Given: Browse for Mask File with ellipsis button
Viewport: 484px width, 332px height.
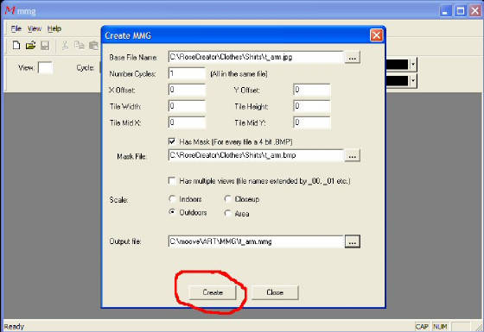Looking at the screenshot, I should (x=353, y=155).
